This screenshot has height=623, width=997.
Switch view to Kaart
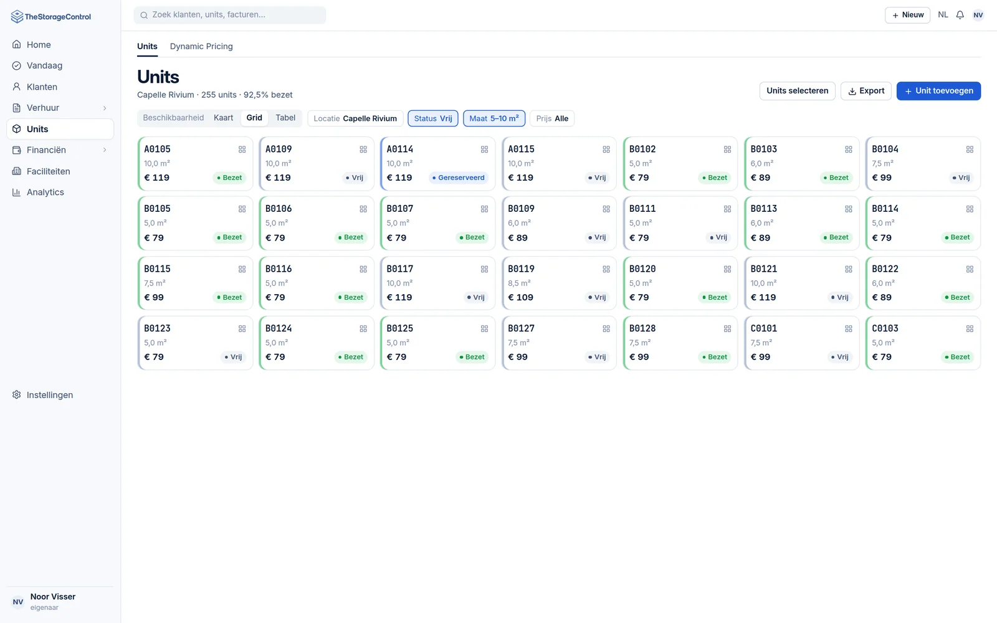tap(223, 118)
